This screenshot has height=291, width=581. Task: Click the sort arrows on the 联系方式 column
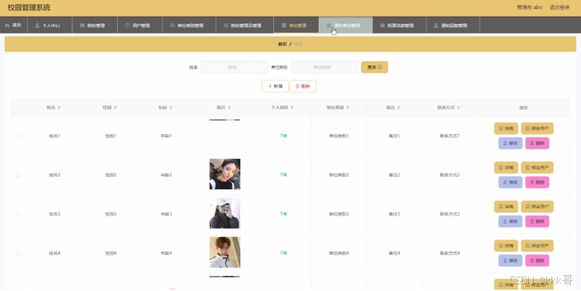pyautogui.click(x=458, y=108)
